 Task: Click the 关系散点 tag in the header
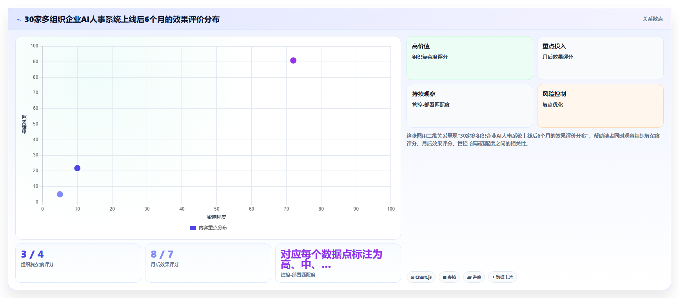tap(652, 19)
